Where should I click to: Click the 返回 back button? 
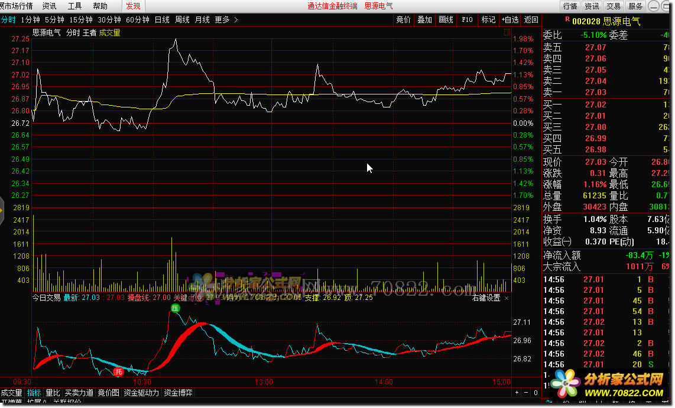point(531,19)
